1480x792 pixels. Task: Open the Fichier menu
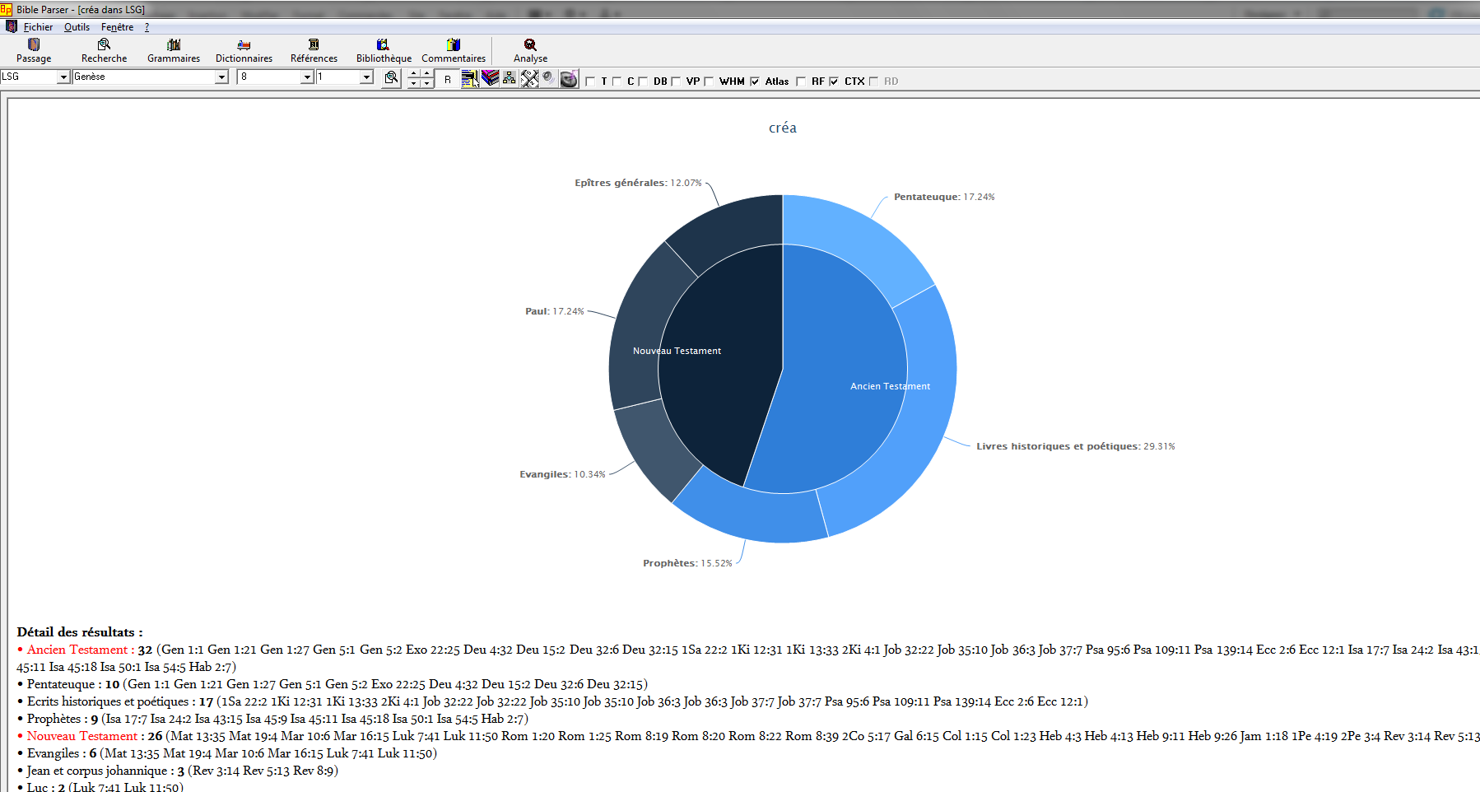[38, 27]
